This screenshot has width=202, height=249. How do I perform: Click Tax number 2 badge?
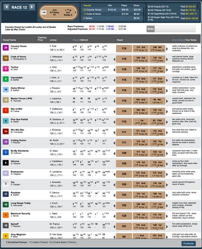click(x=6, y=184)
